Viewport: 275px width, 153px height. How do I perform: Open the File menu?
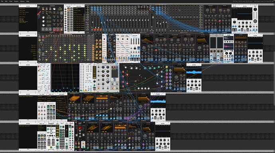2,1
